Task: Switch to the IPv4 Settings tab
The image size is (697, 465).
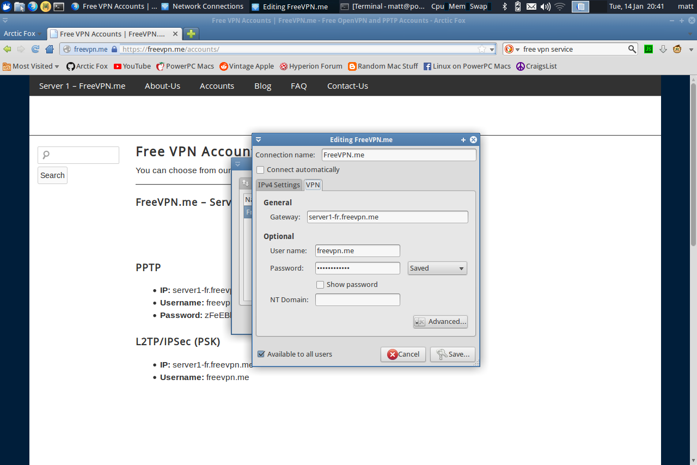Action: (279, 185)
